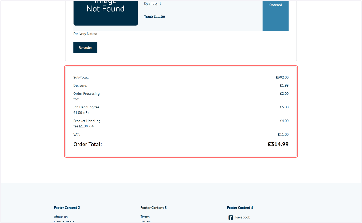This screenshot has width=362, height=223.
Task: Click the Delivery Notes label
Action: coord(86,34)
